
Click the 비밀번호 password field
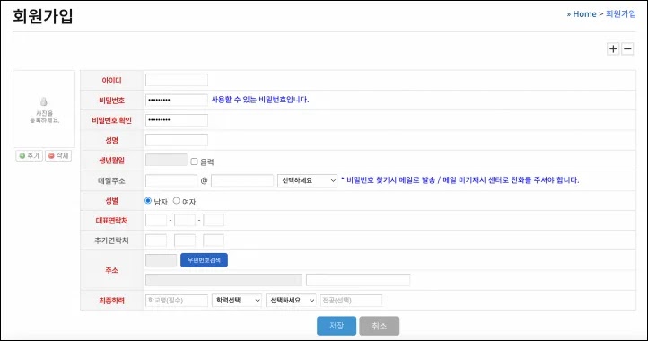tap(177, 100)
